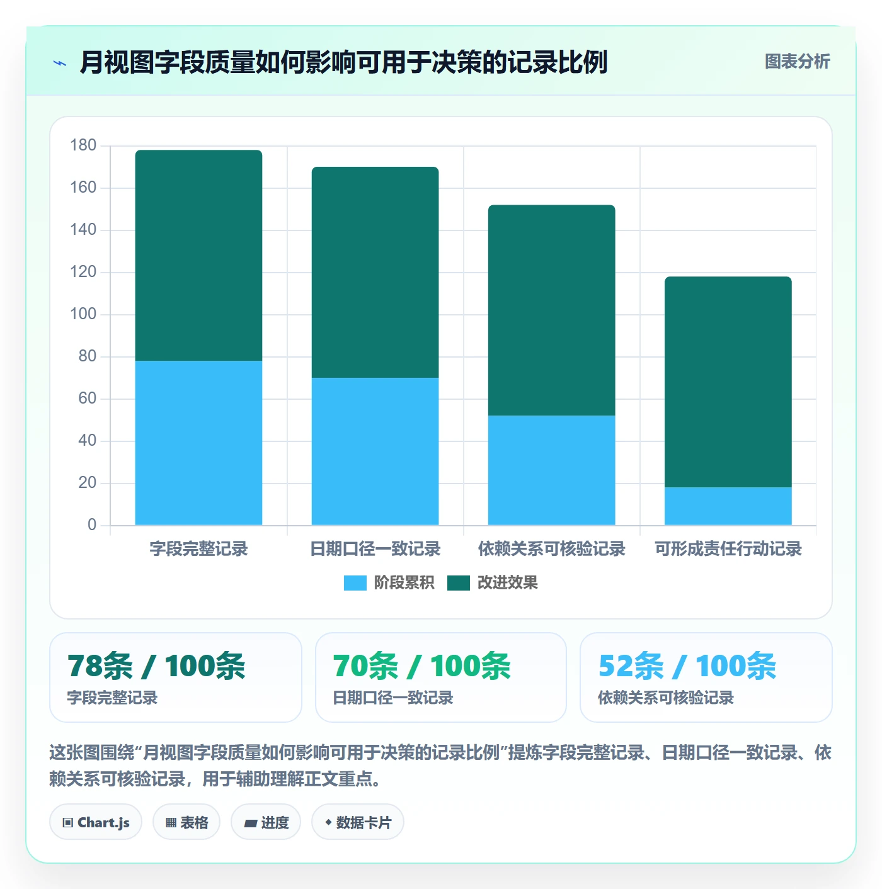The image size is (882, 889).
Task: Click the 改进效果 legend label
Action: [x=508, y=583]
